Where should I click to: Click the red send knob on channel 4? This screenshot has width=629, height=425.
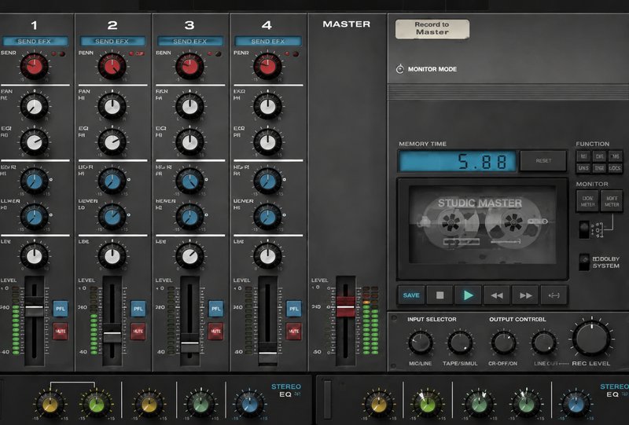click(x=267, y=67)
